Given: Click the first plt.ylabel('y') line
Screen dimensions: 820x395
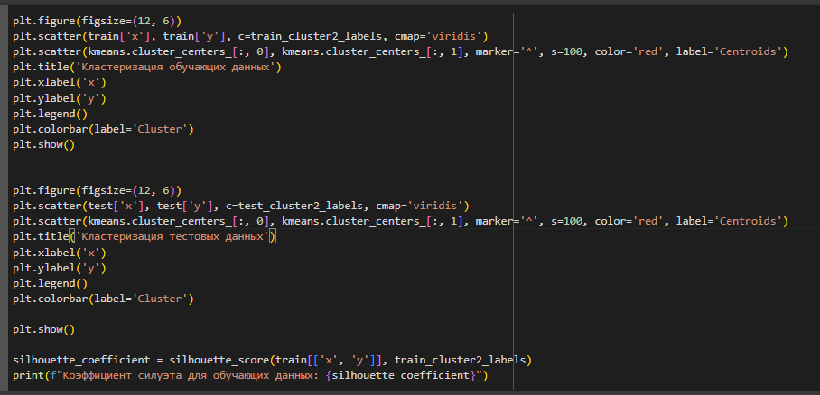Looking at the screenshot, I should [x=60, y=98].
